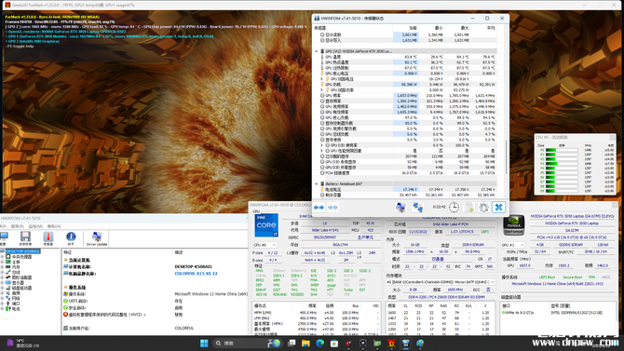This screenshot has height=351, width=624.
Task: Click the network computers remote icon
Action: [417, 207]
